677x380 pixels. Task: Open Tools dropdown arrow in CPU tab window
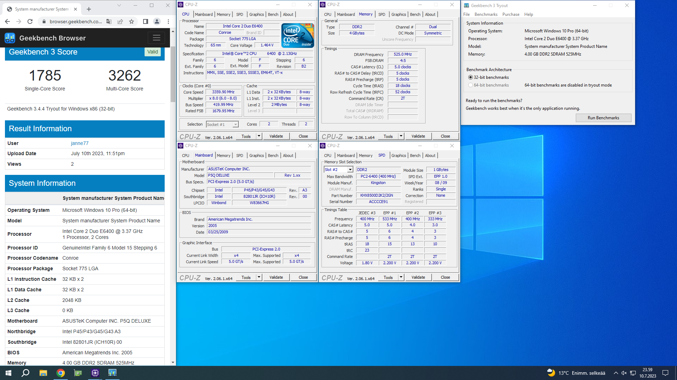click(x=259, y=136)
